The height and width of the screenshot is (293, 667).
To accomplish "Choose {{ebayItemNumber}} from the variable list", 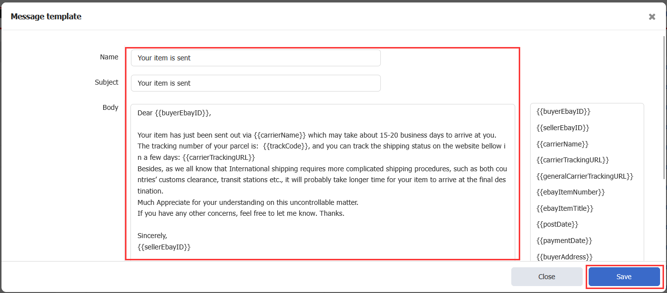I will point(570,192).
